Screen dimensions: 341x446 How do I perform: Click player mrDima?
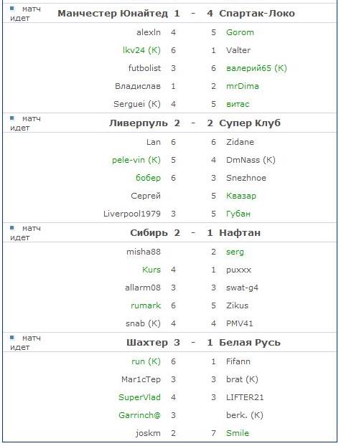(243, 86)
